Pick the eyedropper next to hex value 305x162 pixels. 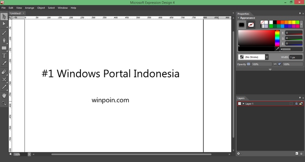tap(278, 49)
